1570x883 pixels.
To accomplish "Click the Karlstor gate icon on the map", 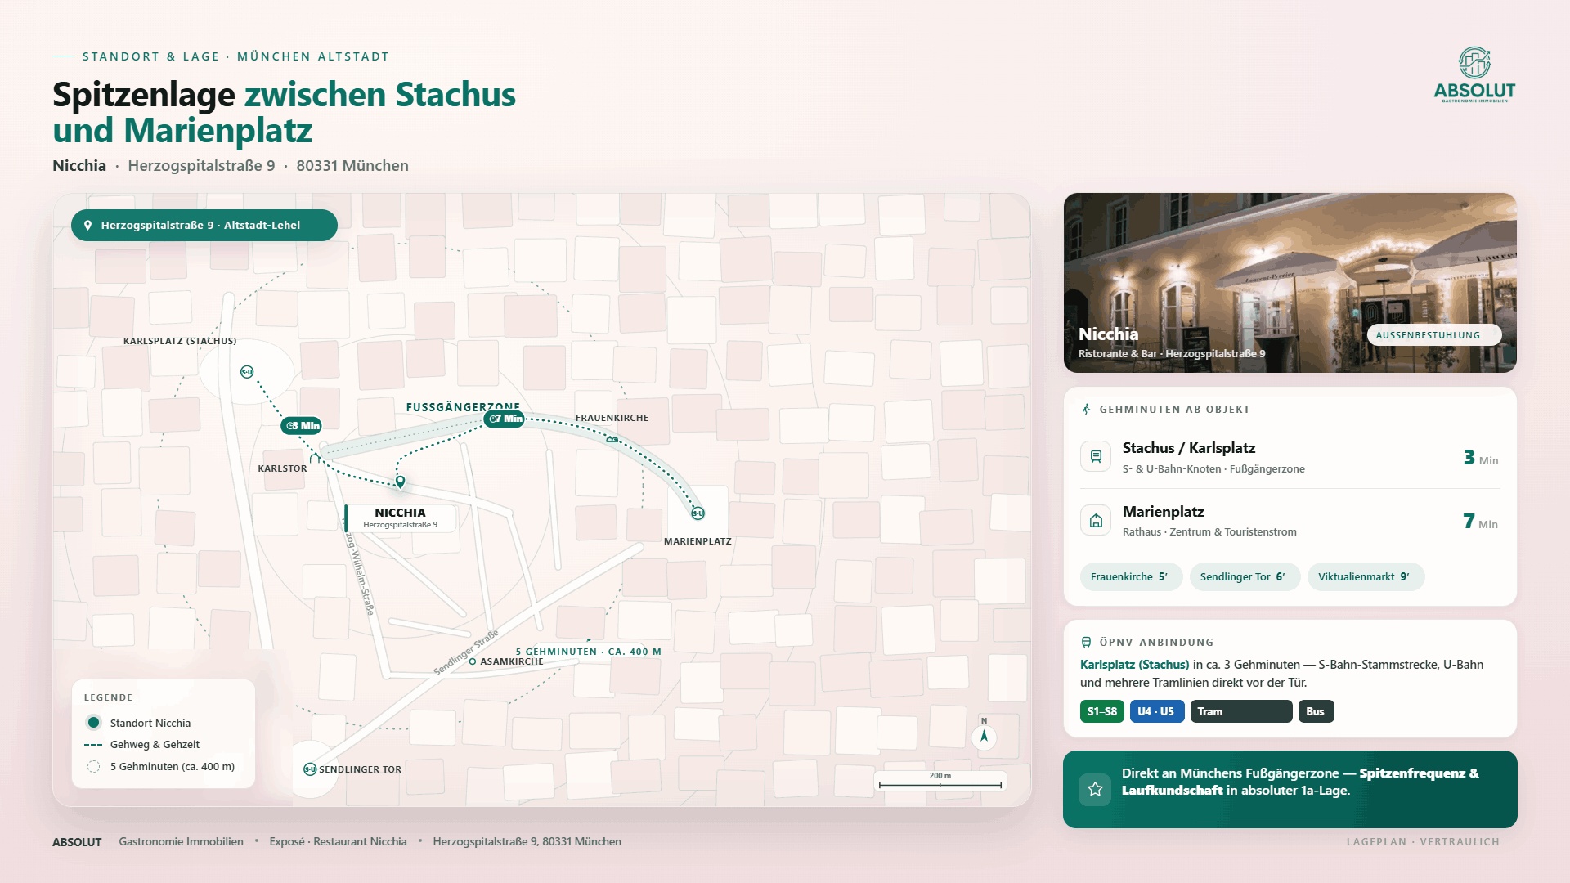I will point(315,458).
